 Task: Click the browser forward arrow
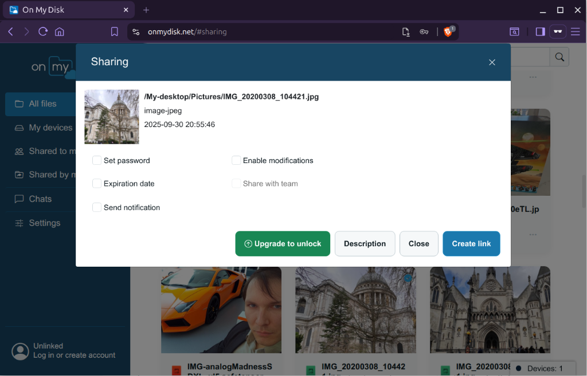[x=26, y=32]
